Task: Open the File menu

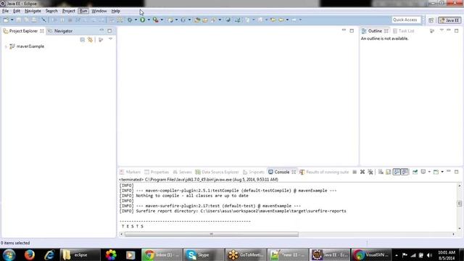Action: [x=5, y=11]
